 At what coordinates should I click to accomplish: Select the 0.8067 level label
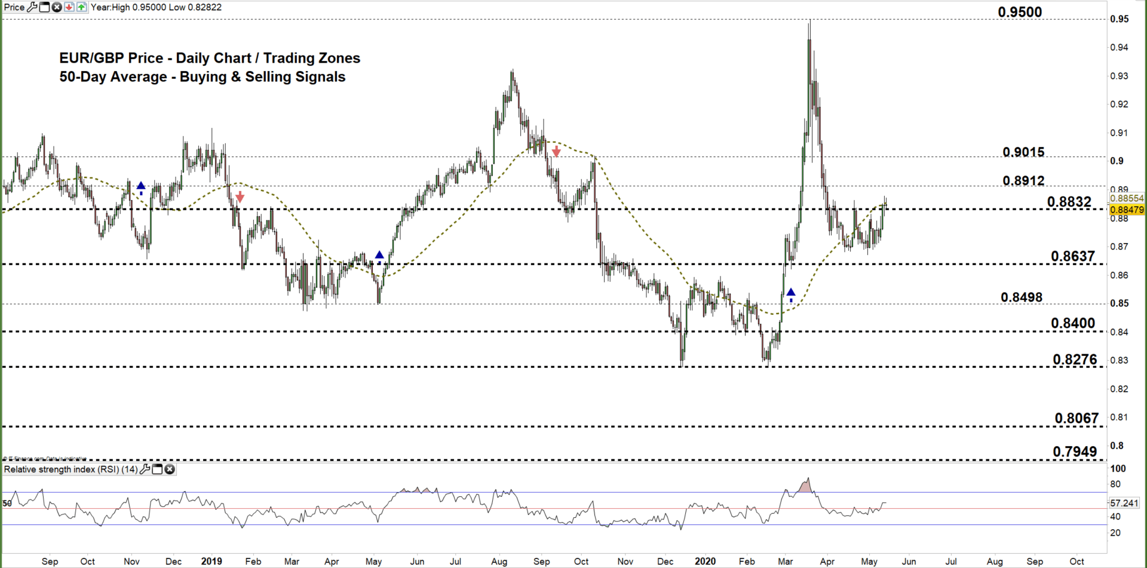click(x=1077, y=418)
